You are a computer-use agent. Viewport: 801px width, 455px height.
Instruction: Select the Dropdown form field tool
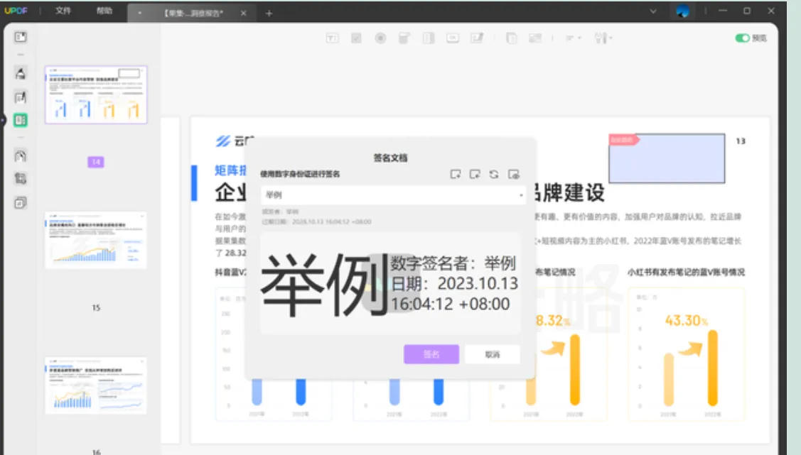[x=404, y=38]
